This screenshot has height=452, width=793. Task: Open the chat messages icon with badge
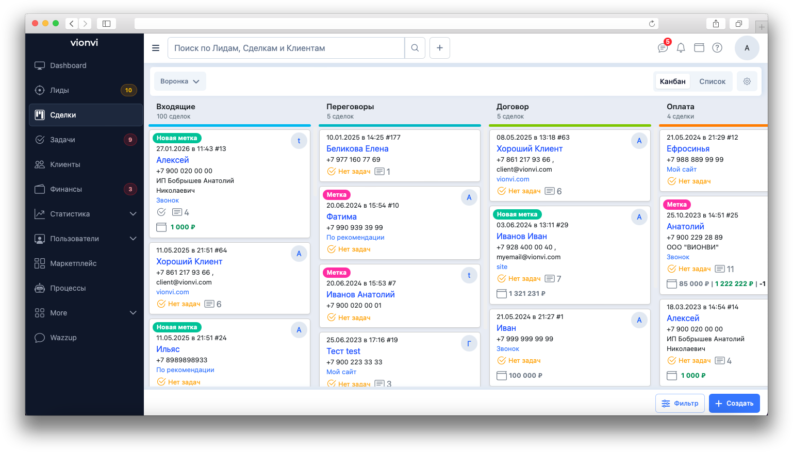point(663,48)
